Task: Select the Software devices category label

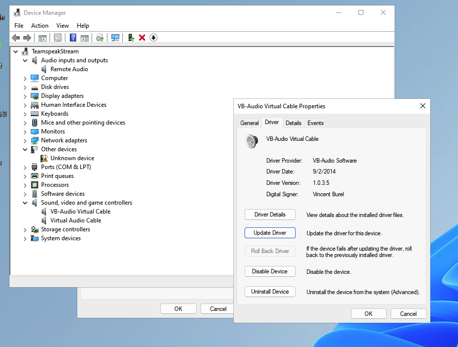Action: (63, 194)
